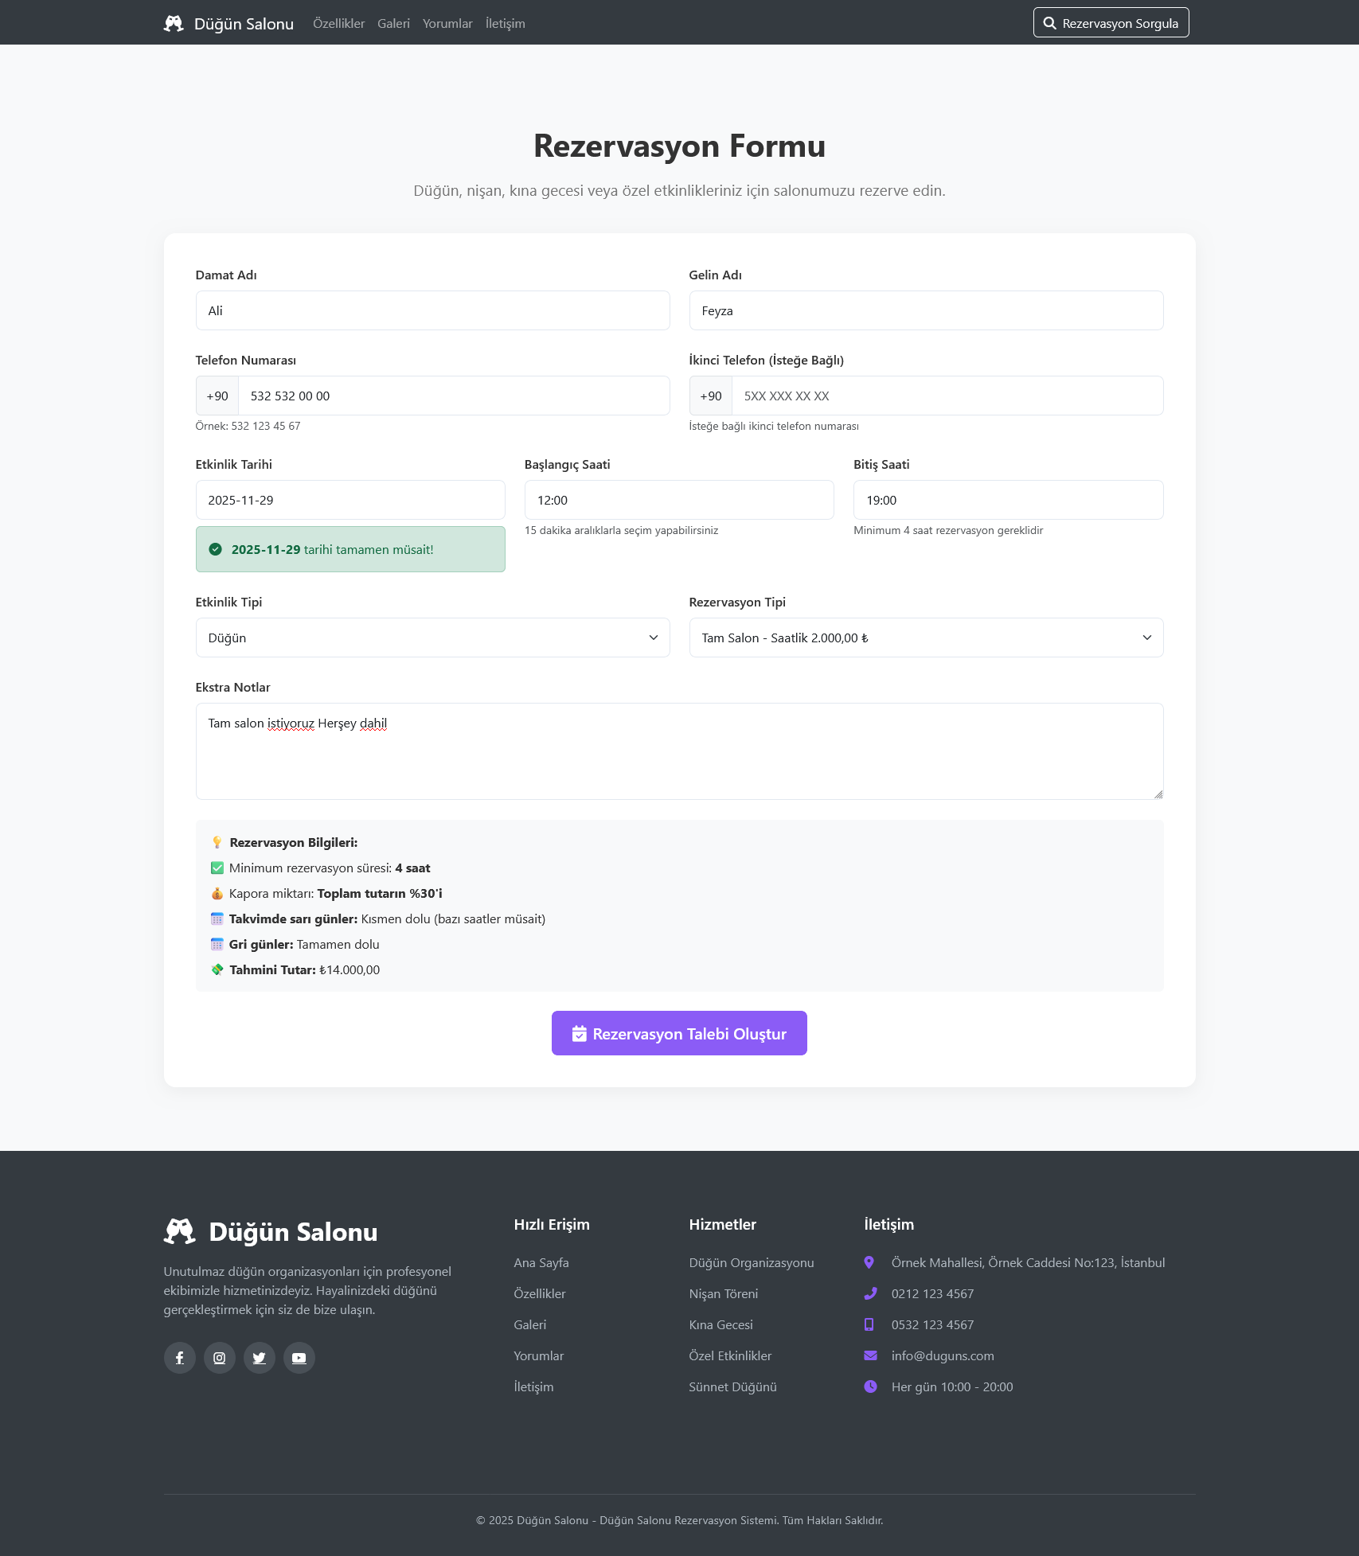
Task: Click the Rezervasyon Sorgula button
Action: point(1111,23)
